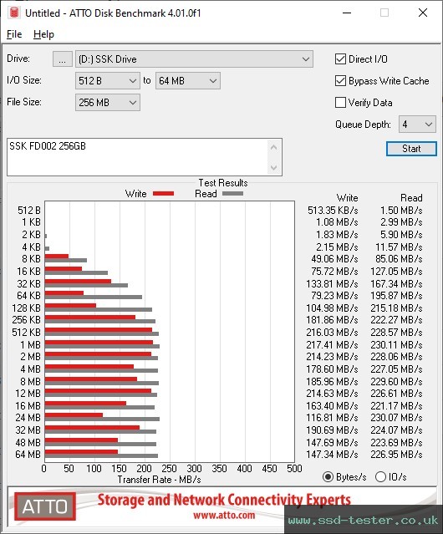Click the 256 KB row label in chart
This screenshot has width=443, height=534.
(x=26, y=320)
